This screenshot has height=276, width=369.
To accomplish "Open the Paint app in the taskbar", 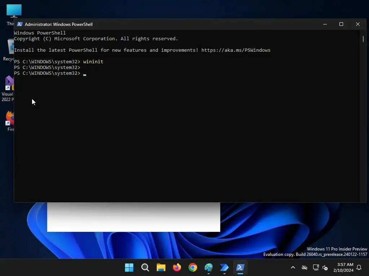I will pos(209,267).
